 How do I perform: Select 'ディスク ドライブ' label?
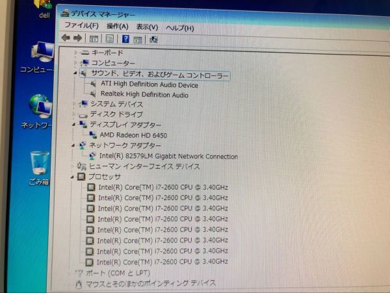point(116,114)
